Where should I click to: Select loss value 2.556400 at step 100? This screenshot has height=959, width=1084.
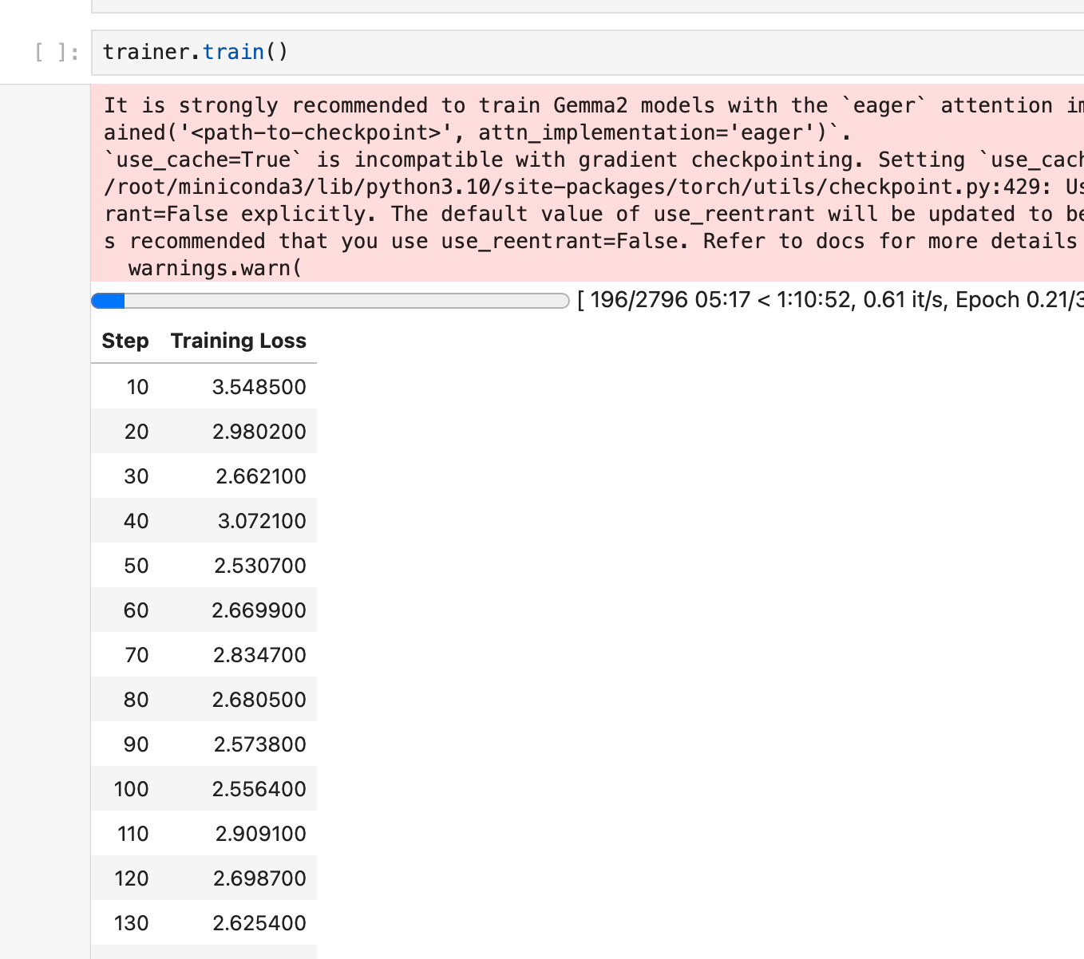(259, 789)
